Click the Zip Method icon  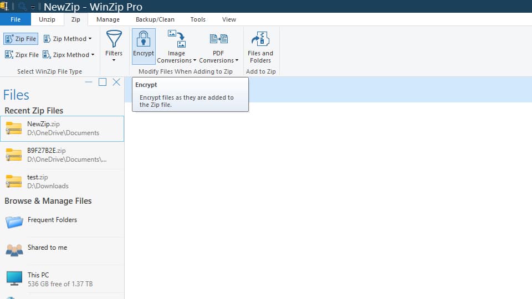[x=47, y=39]
